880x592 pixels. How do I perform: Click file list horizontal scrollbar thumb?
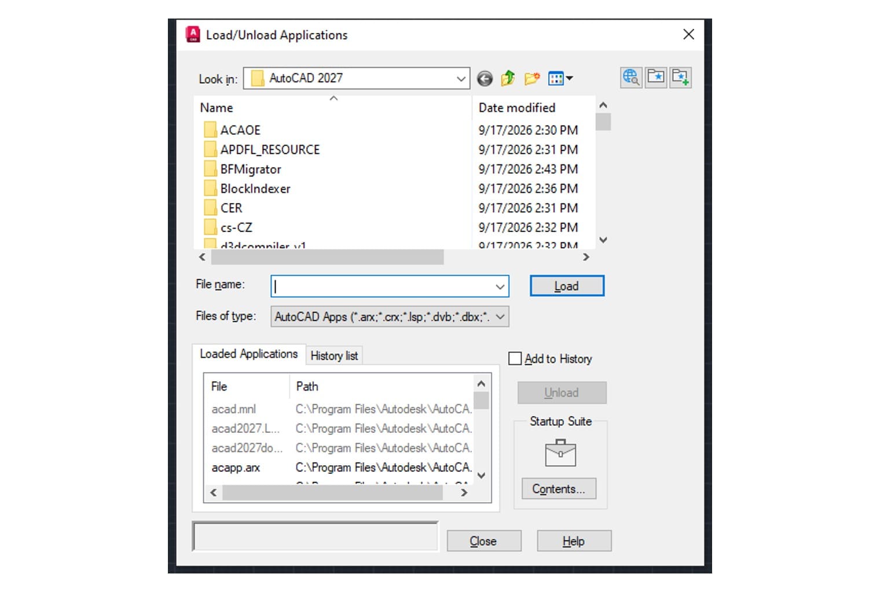click(327, 257)
